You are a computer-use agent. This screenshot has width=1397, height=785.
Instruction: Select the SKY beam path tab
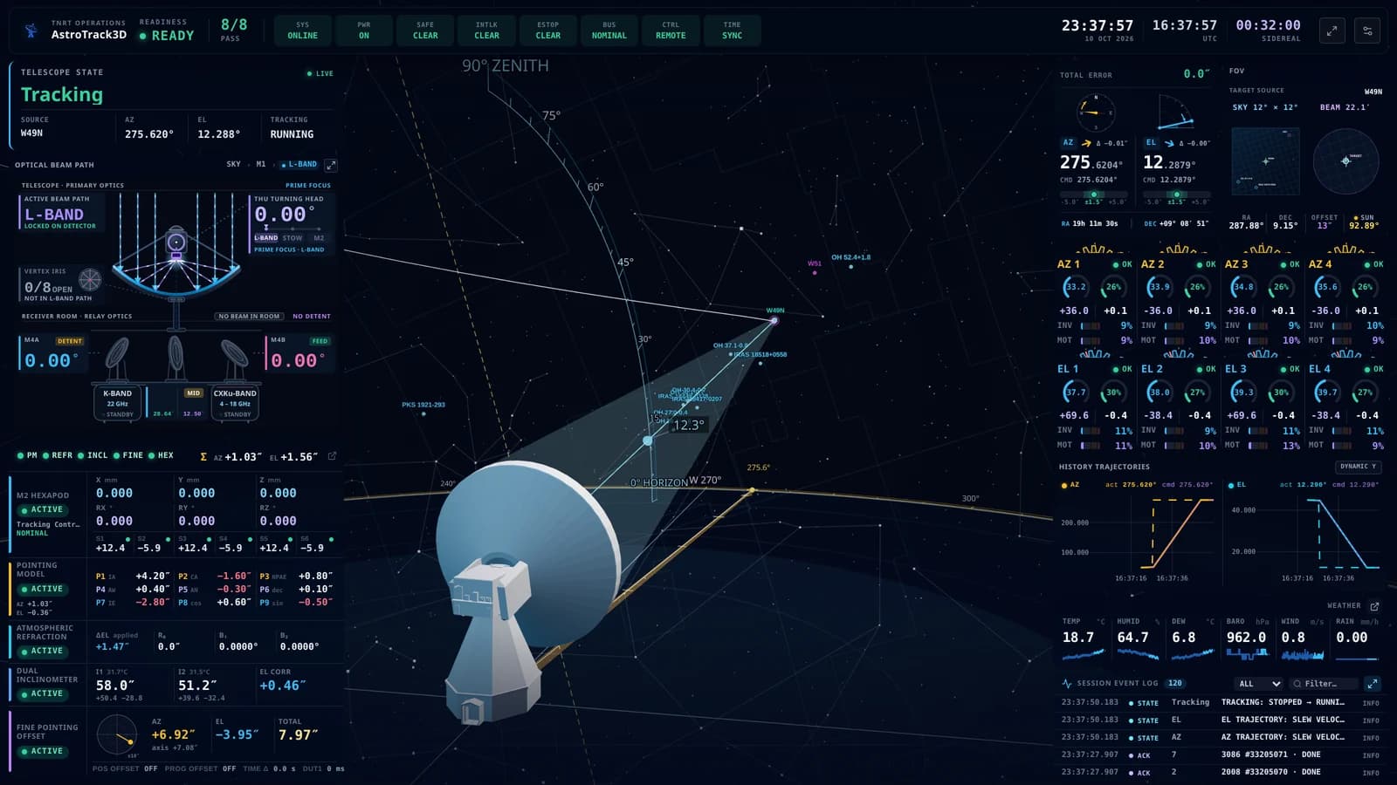pos(233,164)
